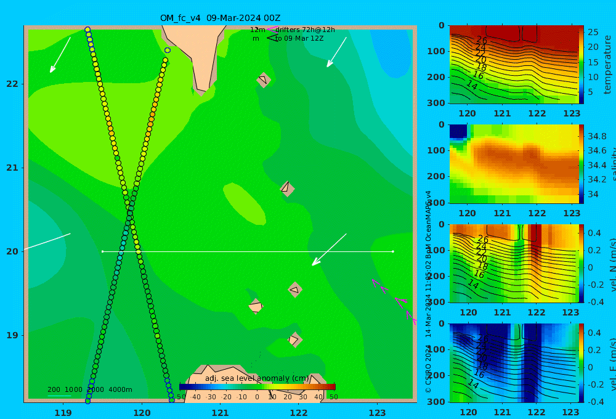Click the 'drifters 72h@12h' legend text
Screen dimensions: 616x419
tap(306, 30)
